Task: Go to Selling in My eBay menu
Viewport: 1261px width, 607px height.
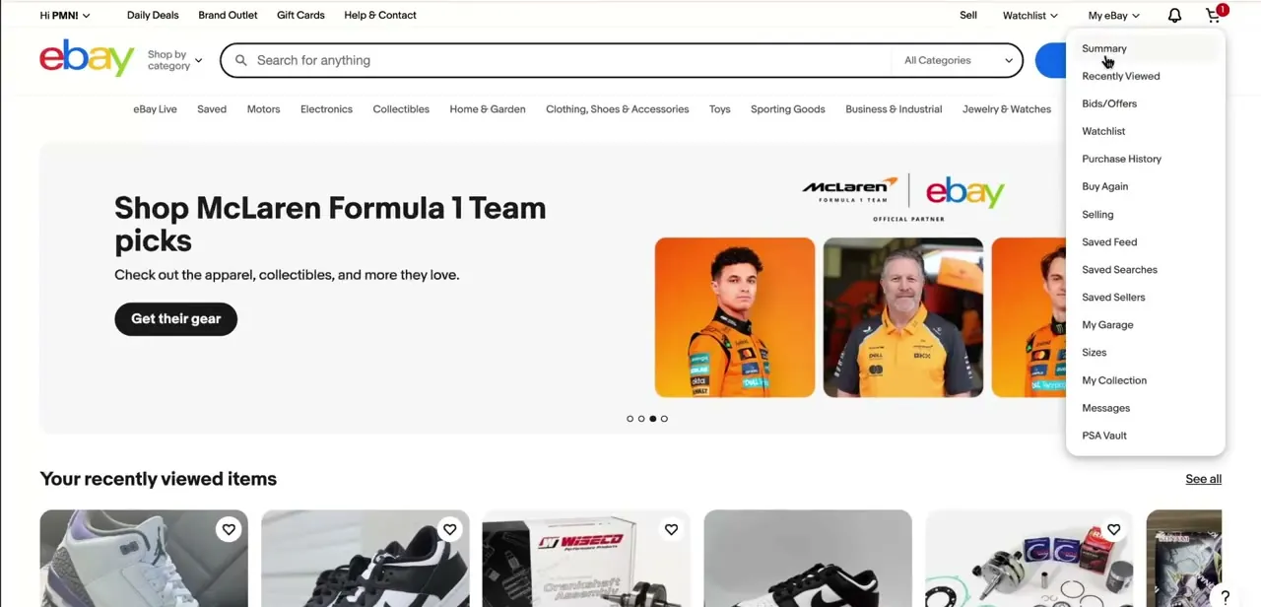Action: click(1097, 214)
